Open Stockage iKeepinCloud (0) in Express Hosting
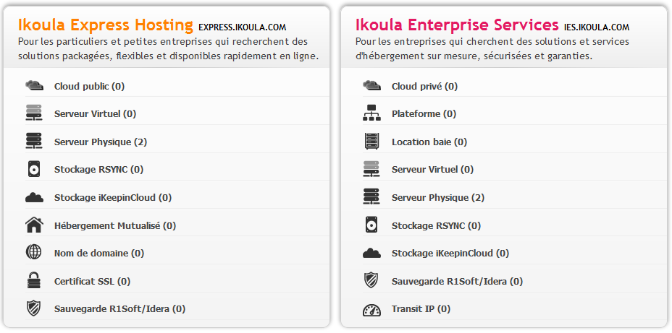672x333 pixels. 113,197
